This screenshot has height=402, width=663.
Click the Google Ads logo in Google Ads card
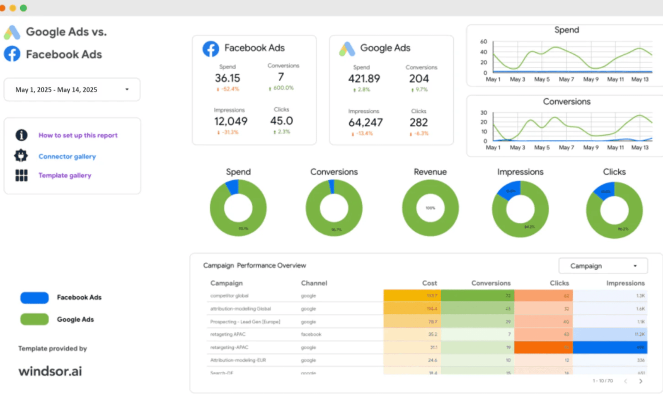click(347, 49)
